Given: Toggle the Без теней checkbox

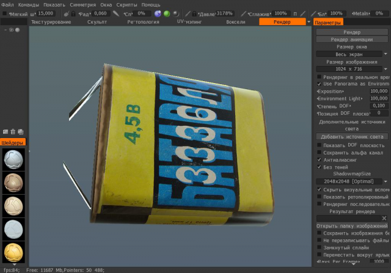Looking at the screenshot, I should click(319, 167).
